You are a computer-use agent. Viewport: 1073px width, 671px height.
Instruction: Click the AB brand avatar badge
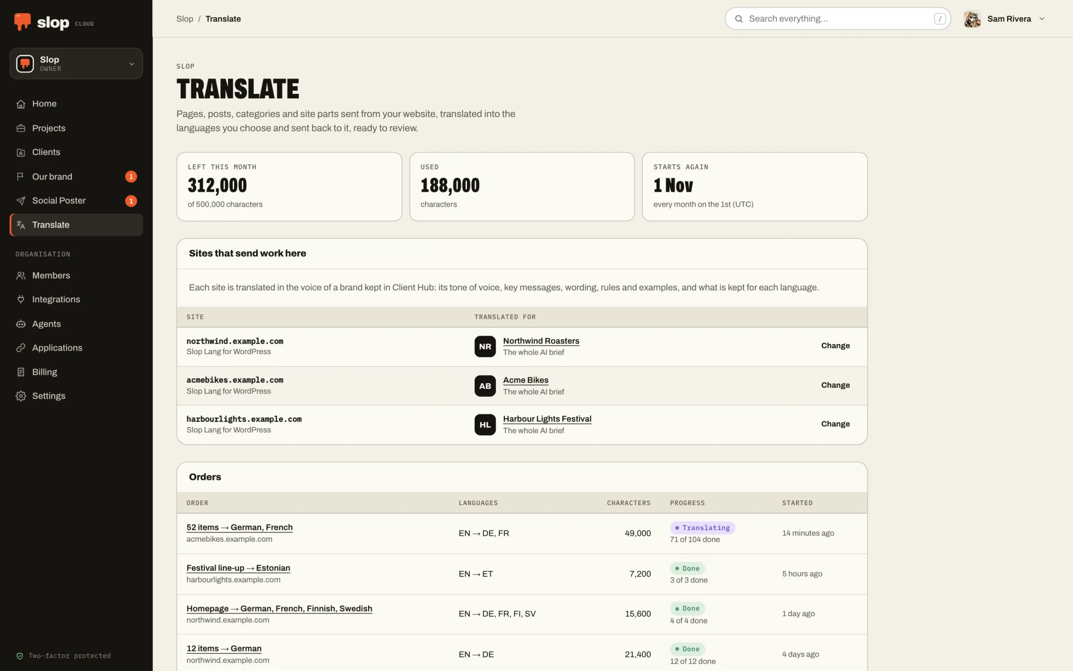coord(485,386)
